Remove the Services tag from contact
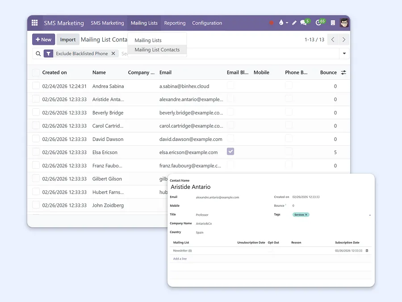Screen dimensions: 402x302 click(x=306, y=215)
